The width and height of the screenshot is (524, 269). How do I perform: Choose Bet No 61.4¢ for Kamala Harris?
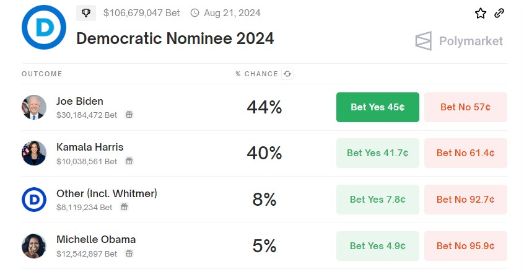(465, 153)
